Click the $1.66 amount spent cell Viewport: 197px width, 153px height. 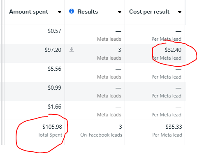pos(54,107)
